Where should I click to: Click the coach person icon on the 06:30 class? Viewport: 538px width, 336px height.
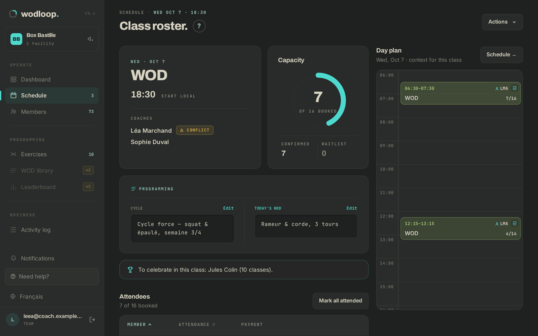tap(497, 89)
